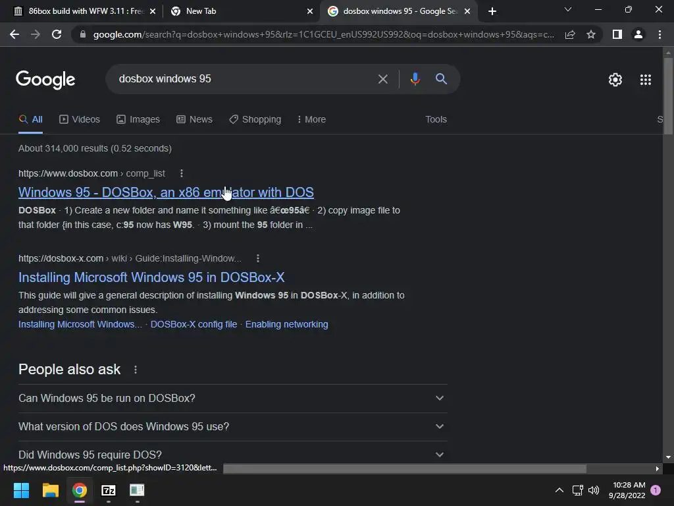
Task: Open the Enabling networking sitelink
Action: (x=287, y=324)
